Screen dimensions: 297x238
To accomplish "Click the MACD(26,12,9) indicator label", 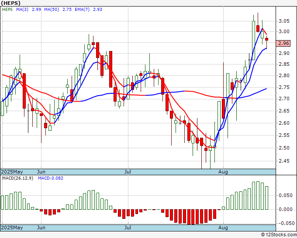I will [x=17, y=178].
